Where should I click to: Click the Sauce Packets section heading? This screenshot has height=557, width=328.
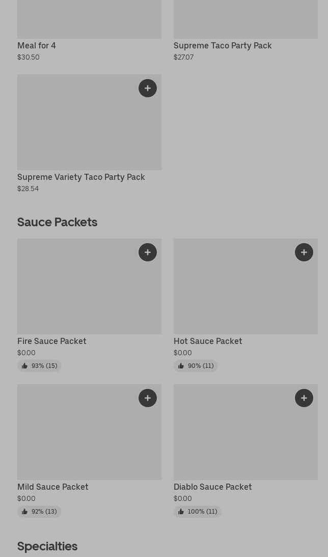tap(57, 222)
